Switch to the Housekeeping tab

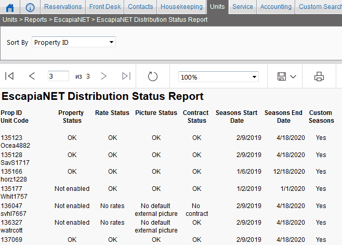181,7
